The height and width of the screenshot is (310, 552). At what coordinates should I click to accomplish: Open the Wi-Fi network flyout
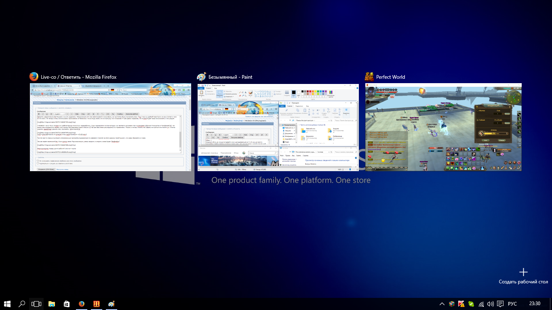point(481,304)
